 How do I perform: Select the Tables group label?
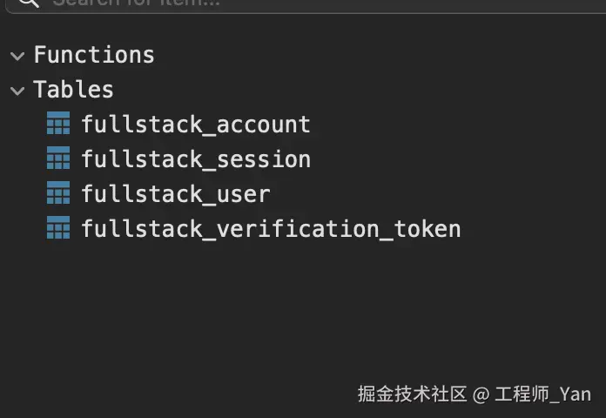[x=74, y=90]
